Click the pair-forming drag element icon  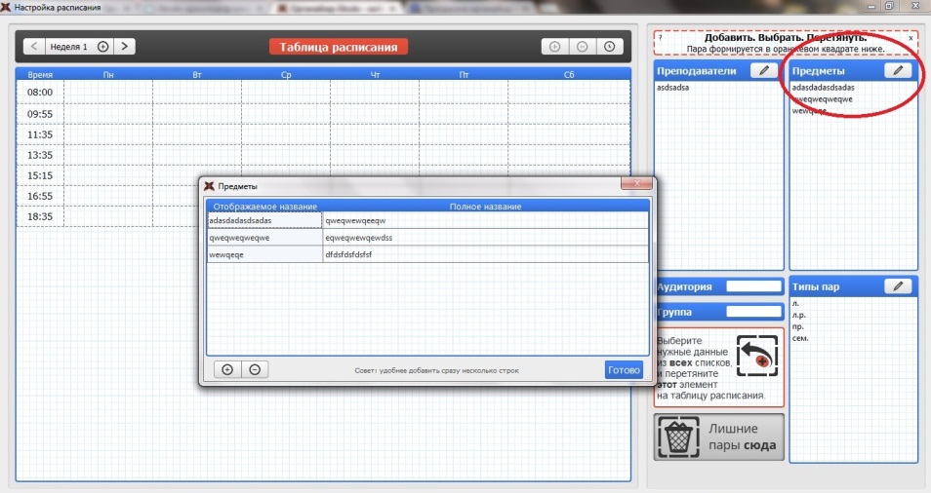point(756,356)
